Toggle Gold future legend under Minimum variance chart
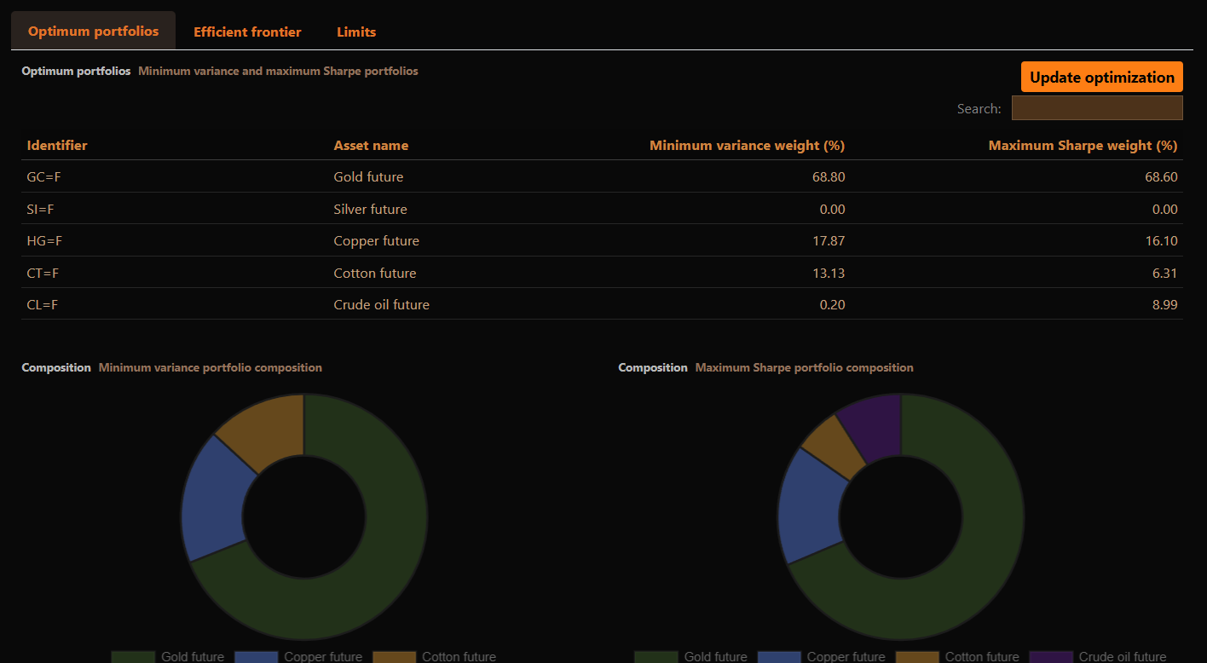Image resolution: width=1207 pixels, height=663 pixels. (192, 657)
